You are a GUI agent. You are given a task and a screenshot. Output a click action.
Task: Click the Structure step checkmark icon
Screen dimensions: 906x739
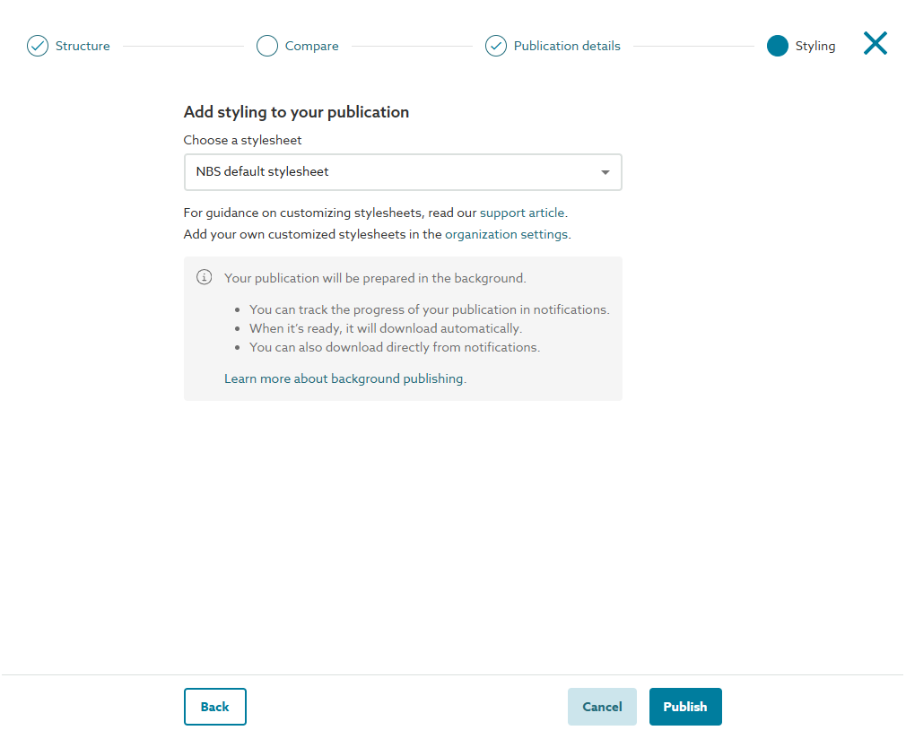[38, 46]
